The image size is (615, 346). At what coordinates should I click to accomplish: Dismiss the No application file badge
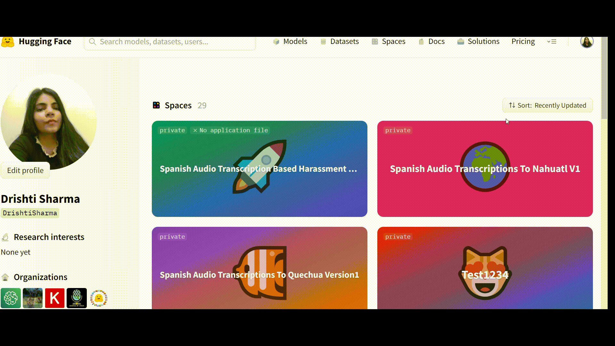[196, 130]
